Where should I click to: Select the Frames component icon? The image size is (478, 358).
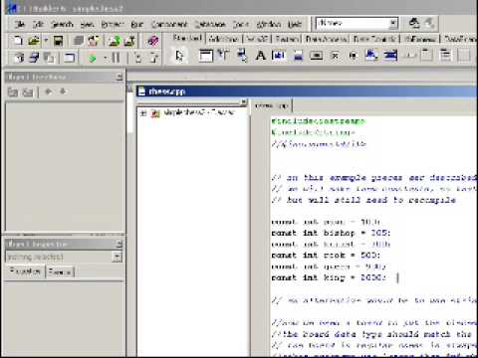(206, 56)
